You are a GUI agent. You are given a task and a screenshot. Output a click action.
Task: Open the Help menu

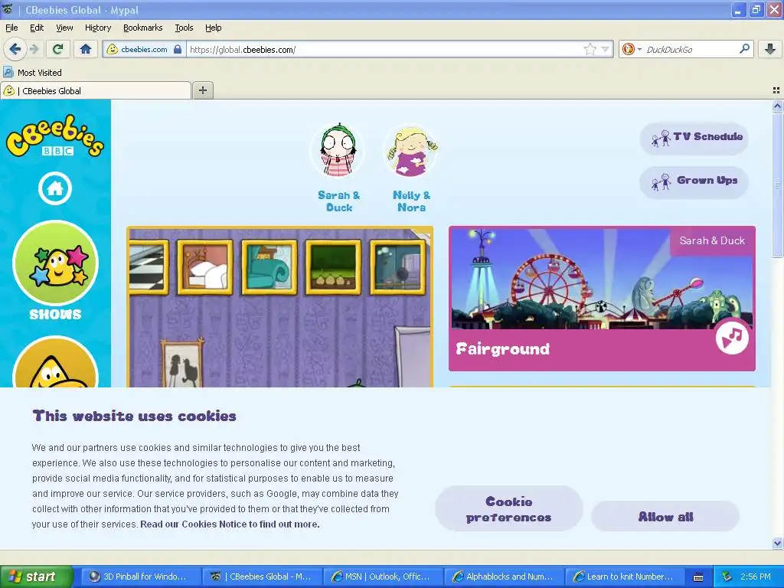[213, 28]
